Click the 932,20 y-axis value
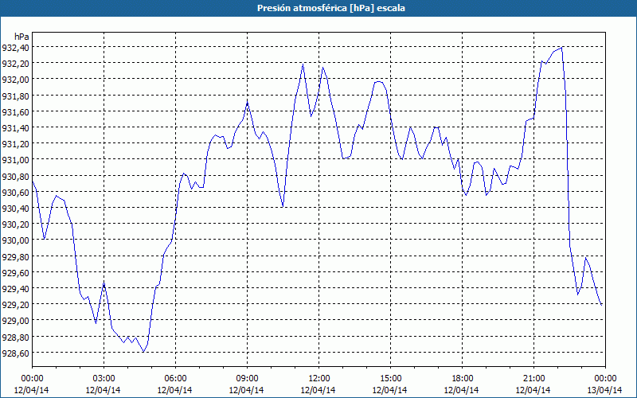Viewport: 637px width, 398px height. (x=15, y=64)
